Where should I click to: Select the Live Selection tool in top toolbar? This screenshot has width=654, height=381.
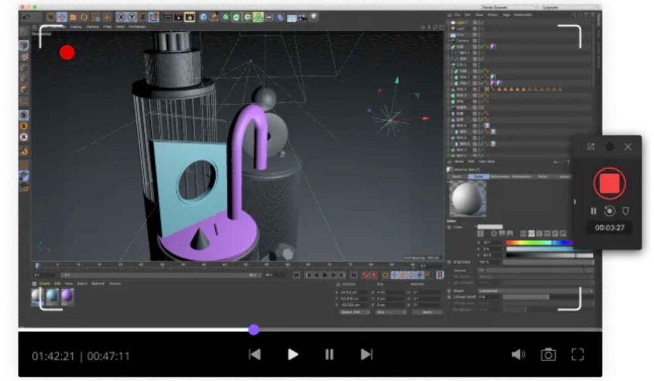[51, 17]
